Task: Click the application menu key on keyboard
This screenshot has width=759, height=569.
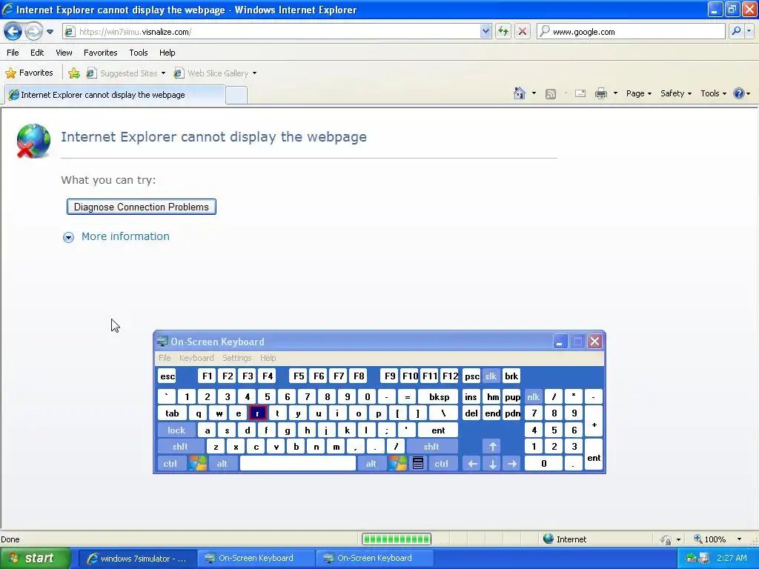Action: pos(418,464)
